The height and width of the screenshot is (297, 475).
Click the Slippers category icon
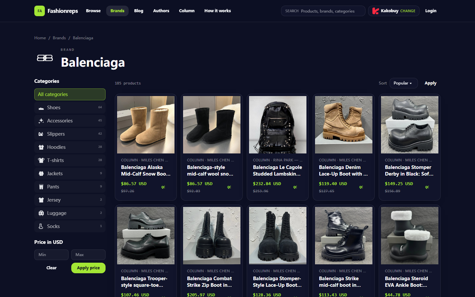41,134
